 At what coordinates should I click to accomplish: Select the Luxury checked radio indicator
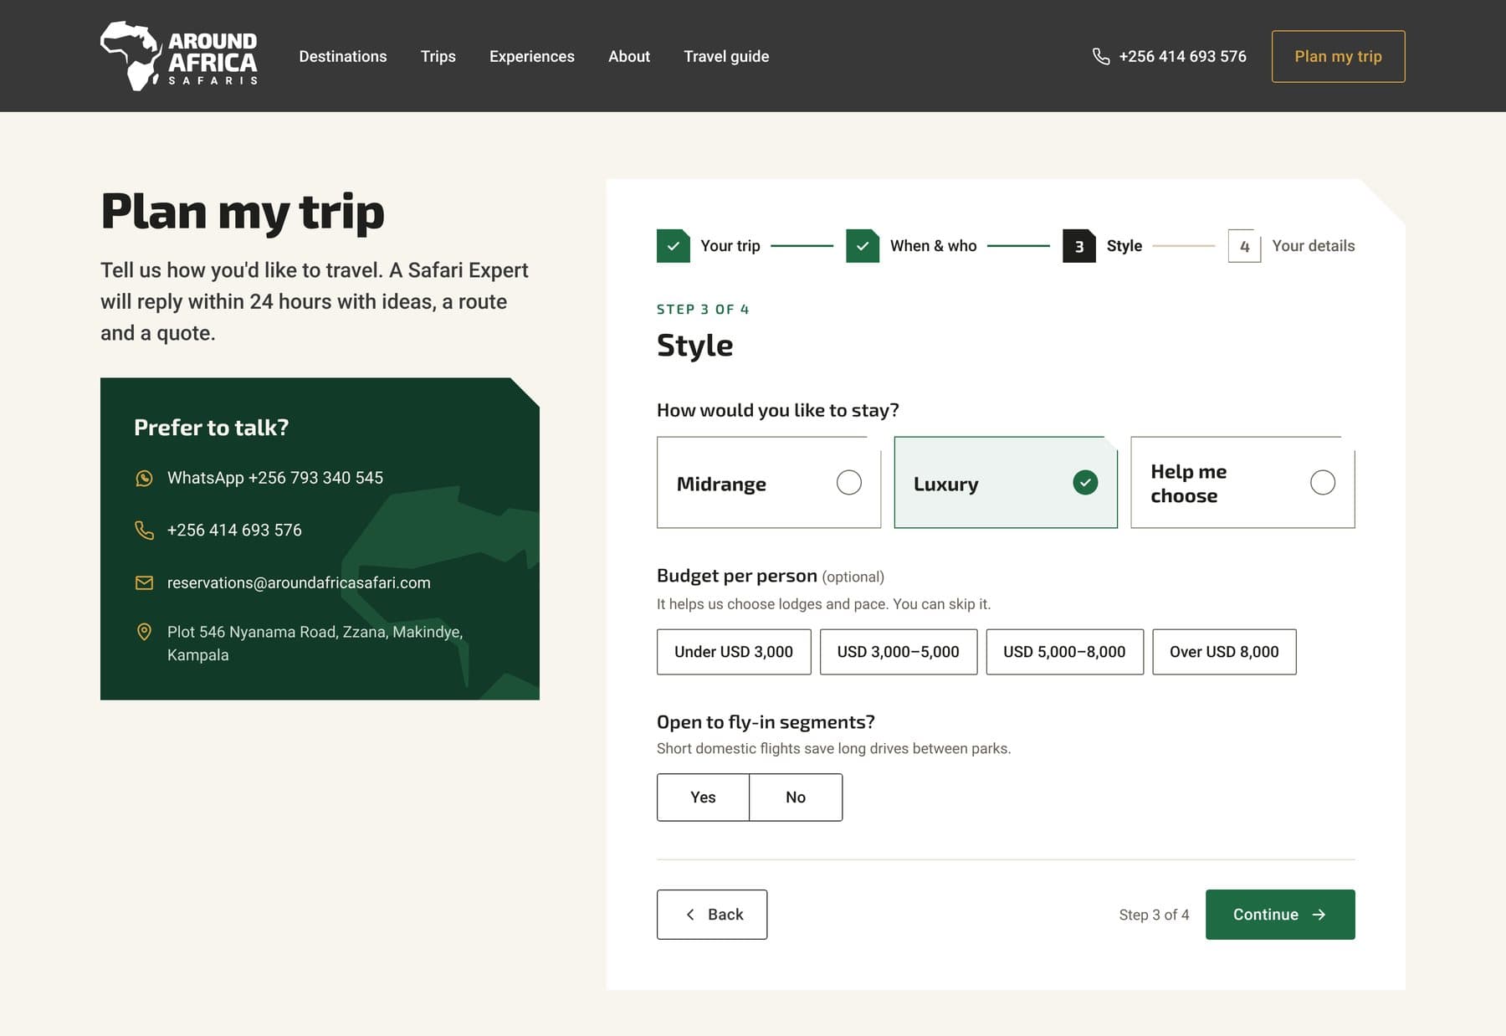tap(1085, 483)
